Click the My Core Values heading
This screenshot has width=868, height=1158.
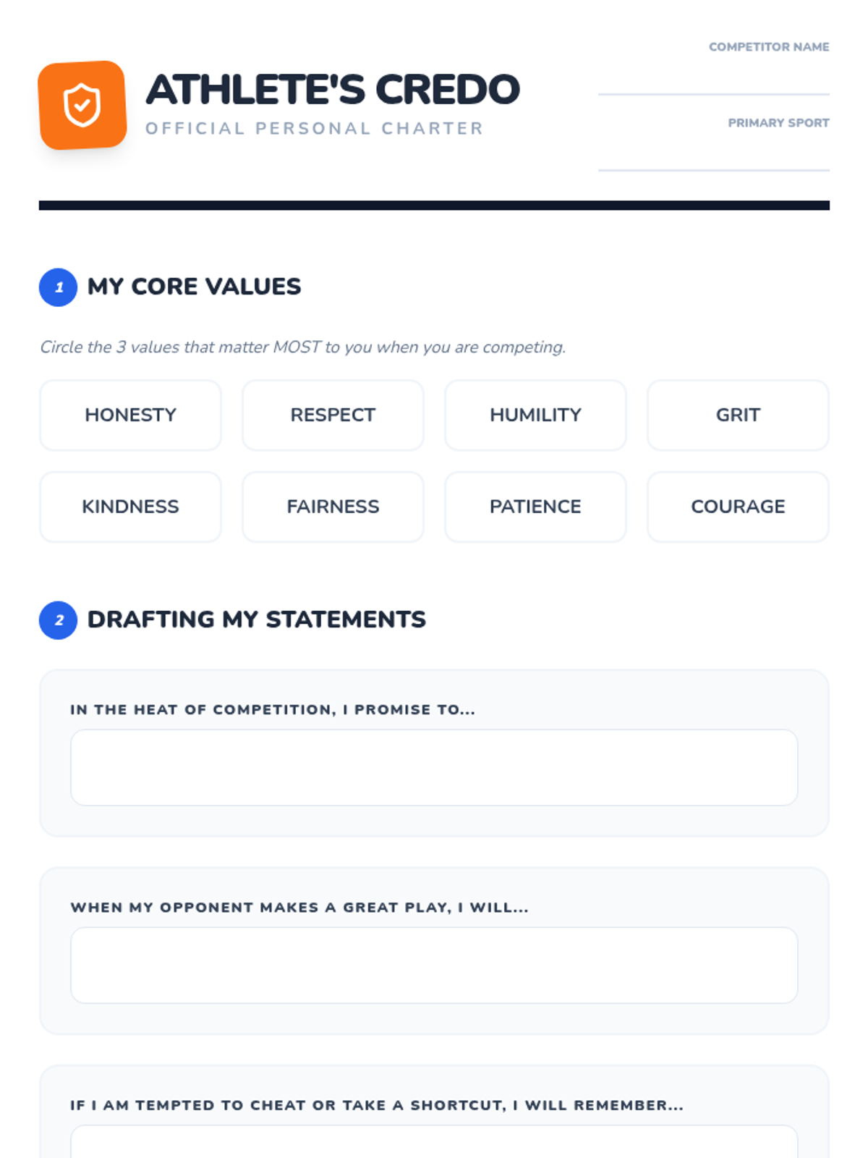tap(194, 287)
